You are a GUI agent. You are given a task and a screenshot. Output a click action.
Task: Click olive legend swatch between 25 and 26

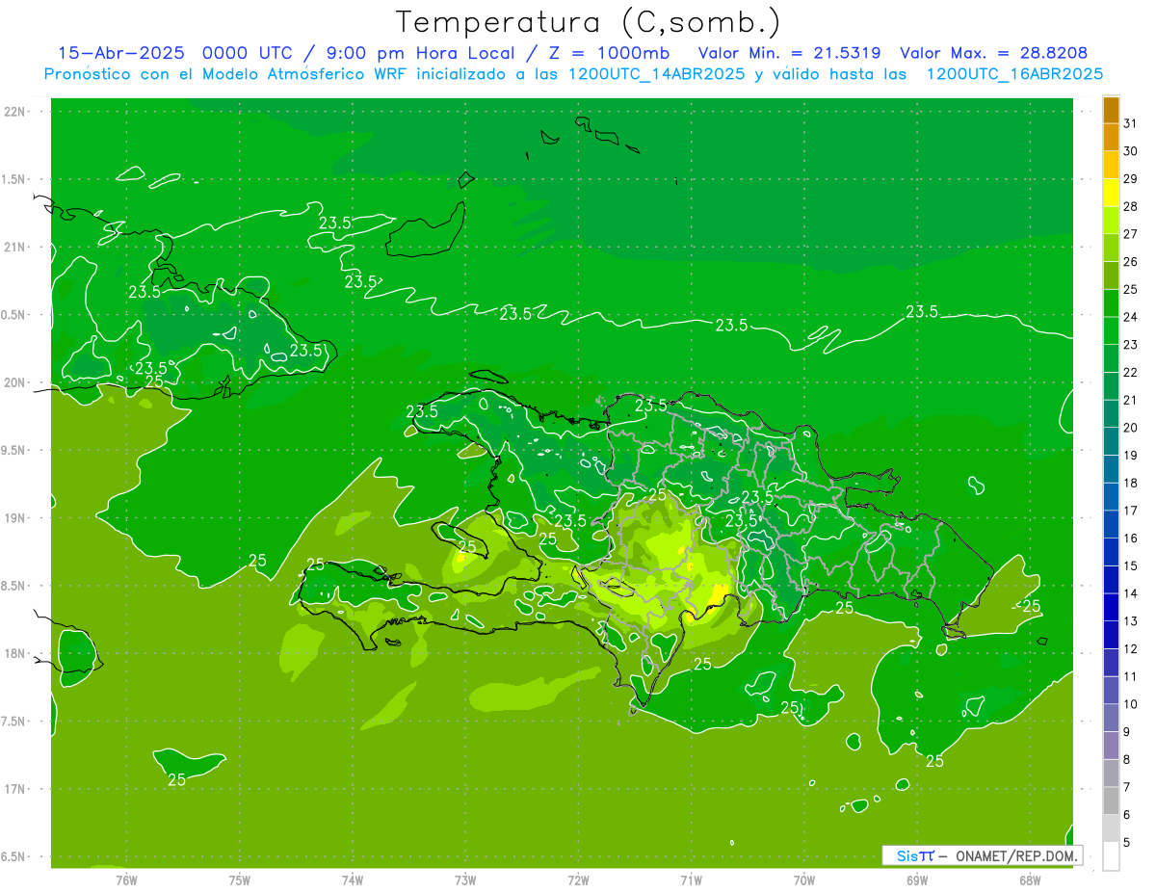(1112, 276)
